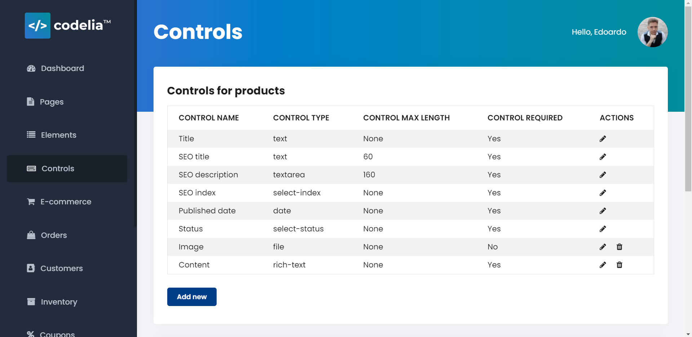Viewport: 692px width, 337px height.
Task: Select Customers in sidebar
Action: (x=61, y=269)
